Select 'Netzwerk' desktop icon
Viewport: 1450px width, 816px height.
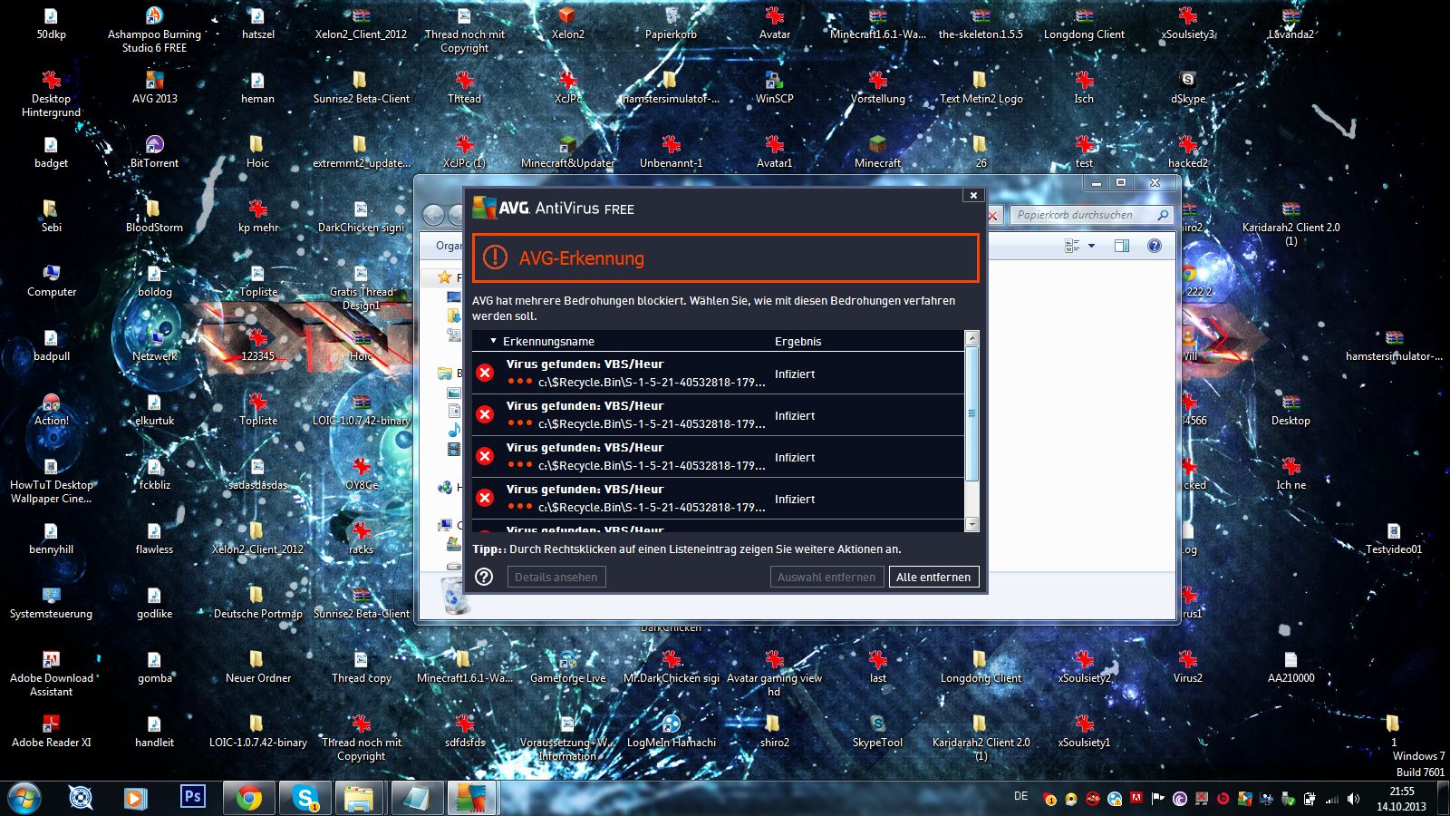155,345
